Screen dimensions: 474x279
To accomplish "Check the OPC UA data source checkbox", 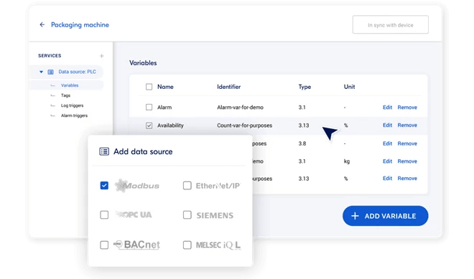I will (104, 214).
